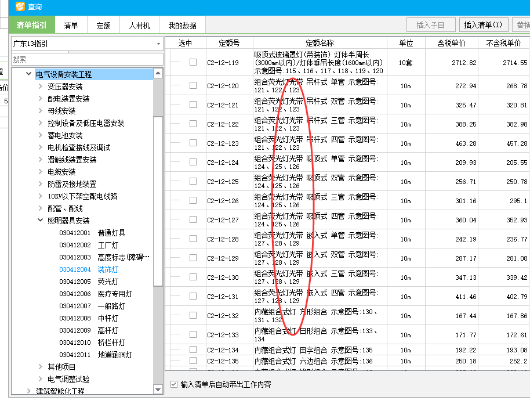Click the 选中 column header

tap(185, 43)
